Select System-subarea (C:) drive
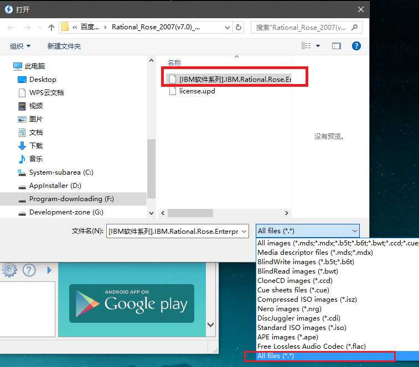 [x=56, y=172]
